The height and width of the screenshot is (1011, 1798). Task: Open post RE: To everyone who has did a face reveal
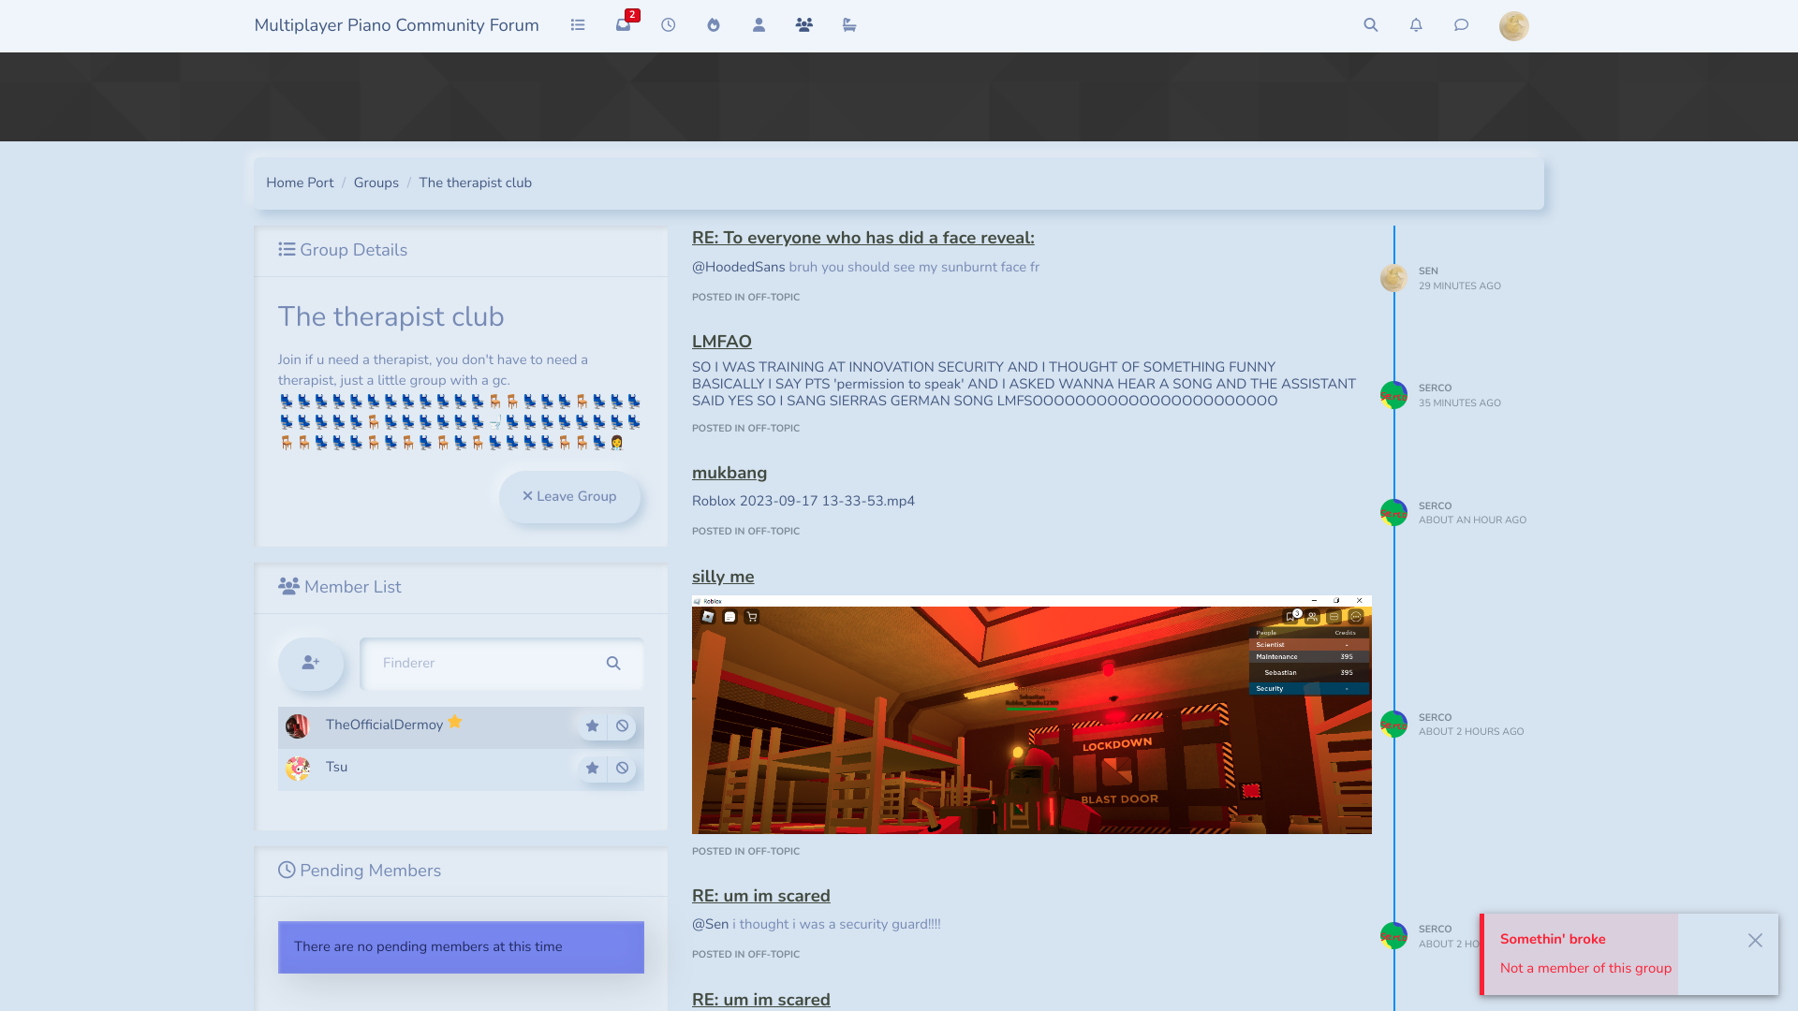(862, 238)
